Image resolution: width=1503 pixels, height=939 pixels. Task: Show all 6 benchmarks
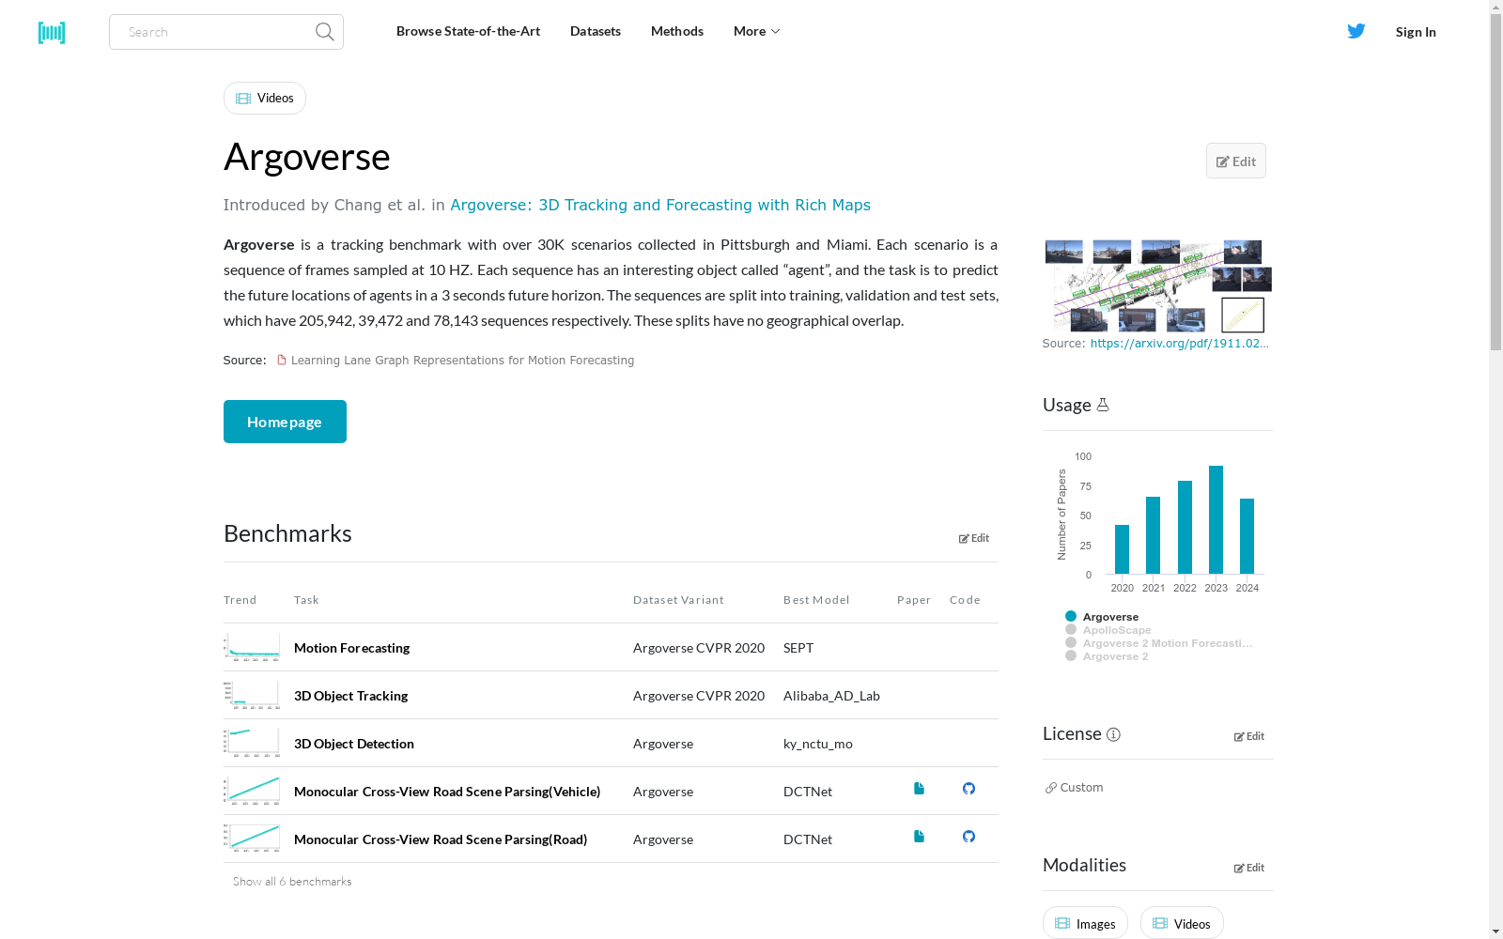pos(292,882)
